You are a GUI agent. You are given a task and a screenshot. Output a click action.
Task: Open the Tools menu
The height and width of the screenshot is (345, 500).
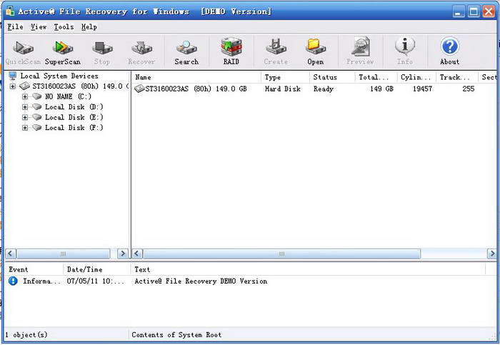click(x=64, y=26)
